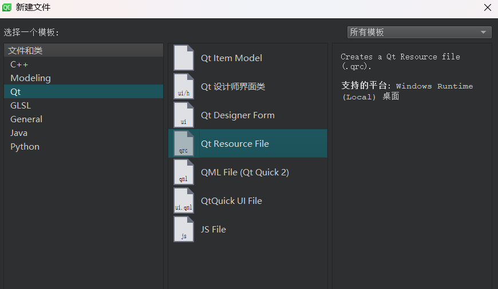Select the GLSL category
This screenshot has width=498, height=289.
pos(84,105)
